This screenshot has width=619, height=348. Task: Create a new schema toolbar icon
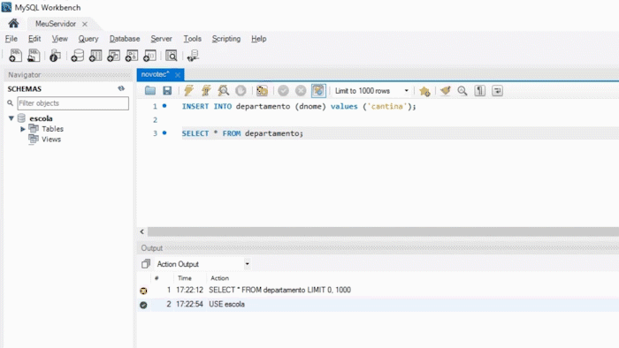coord(78,56)
